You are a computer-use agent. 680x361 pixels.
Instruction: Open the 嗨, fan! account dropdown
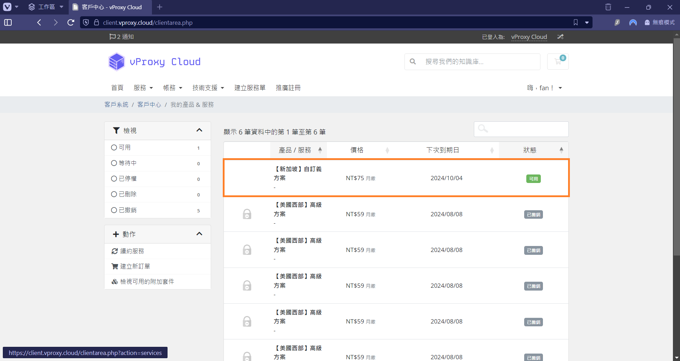coord(544,88)
